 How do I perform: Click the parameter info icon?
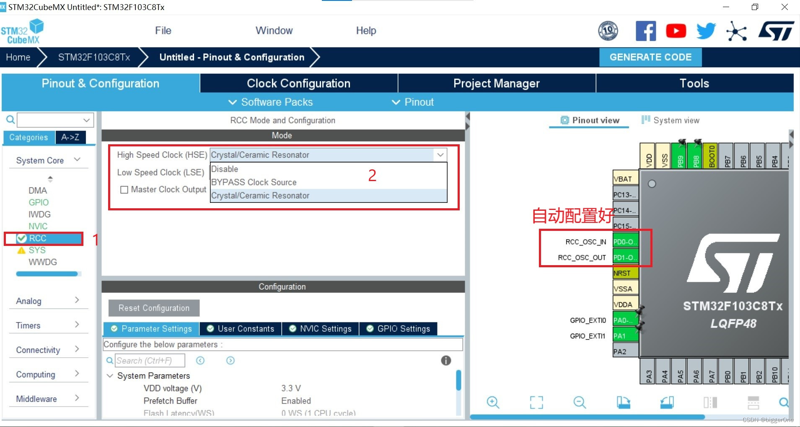pos(446,361)
